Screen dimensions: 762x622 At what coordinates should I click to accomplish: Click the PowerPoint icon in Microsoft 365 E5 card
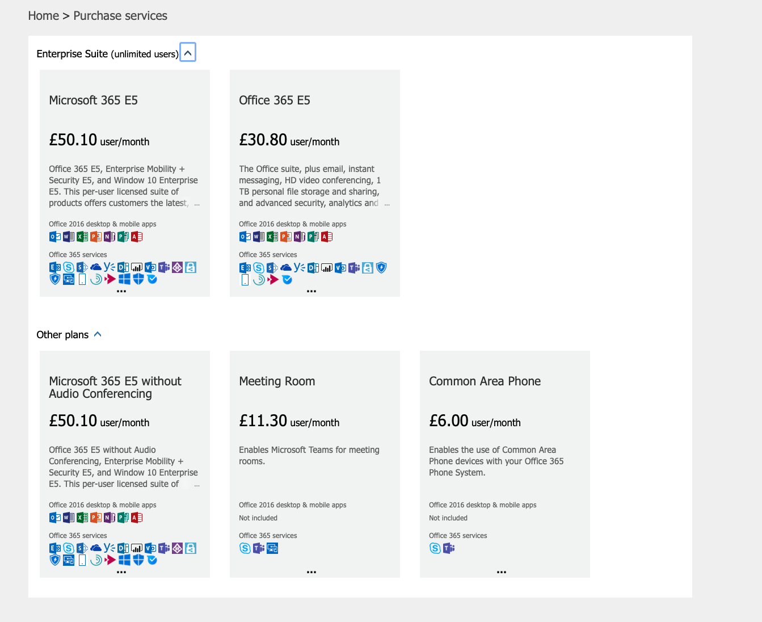pos(96,237)
